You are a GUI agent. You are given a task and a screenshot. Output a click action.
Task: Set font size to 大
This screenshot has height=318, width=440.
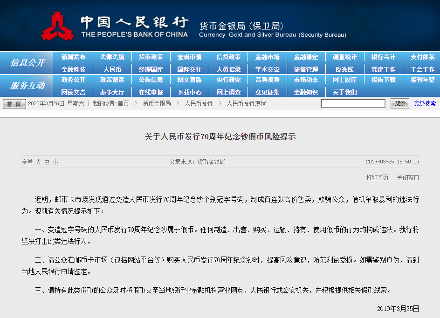[x=38, y=162]
